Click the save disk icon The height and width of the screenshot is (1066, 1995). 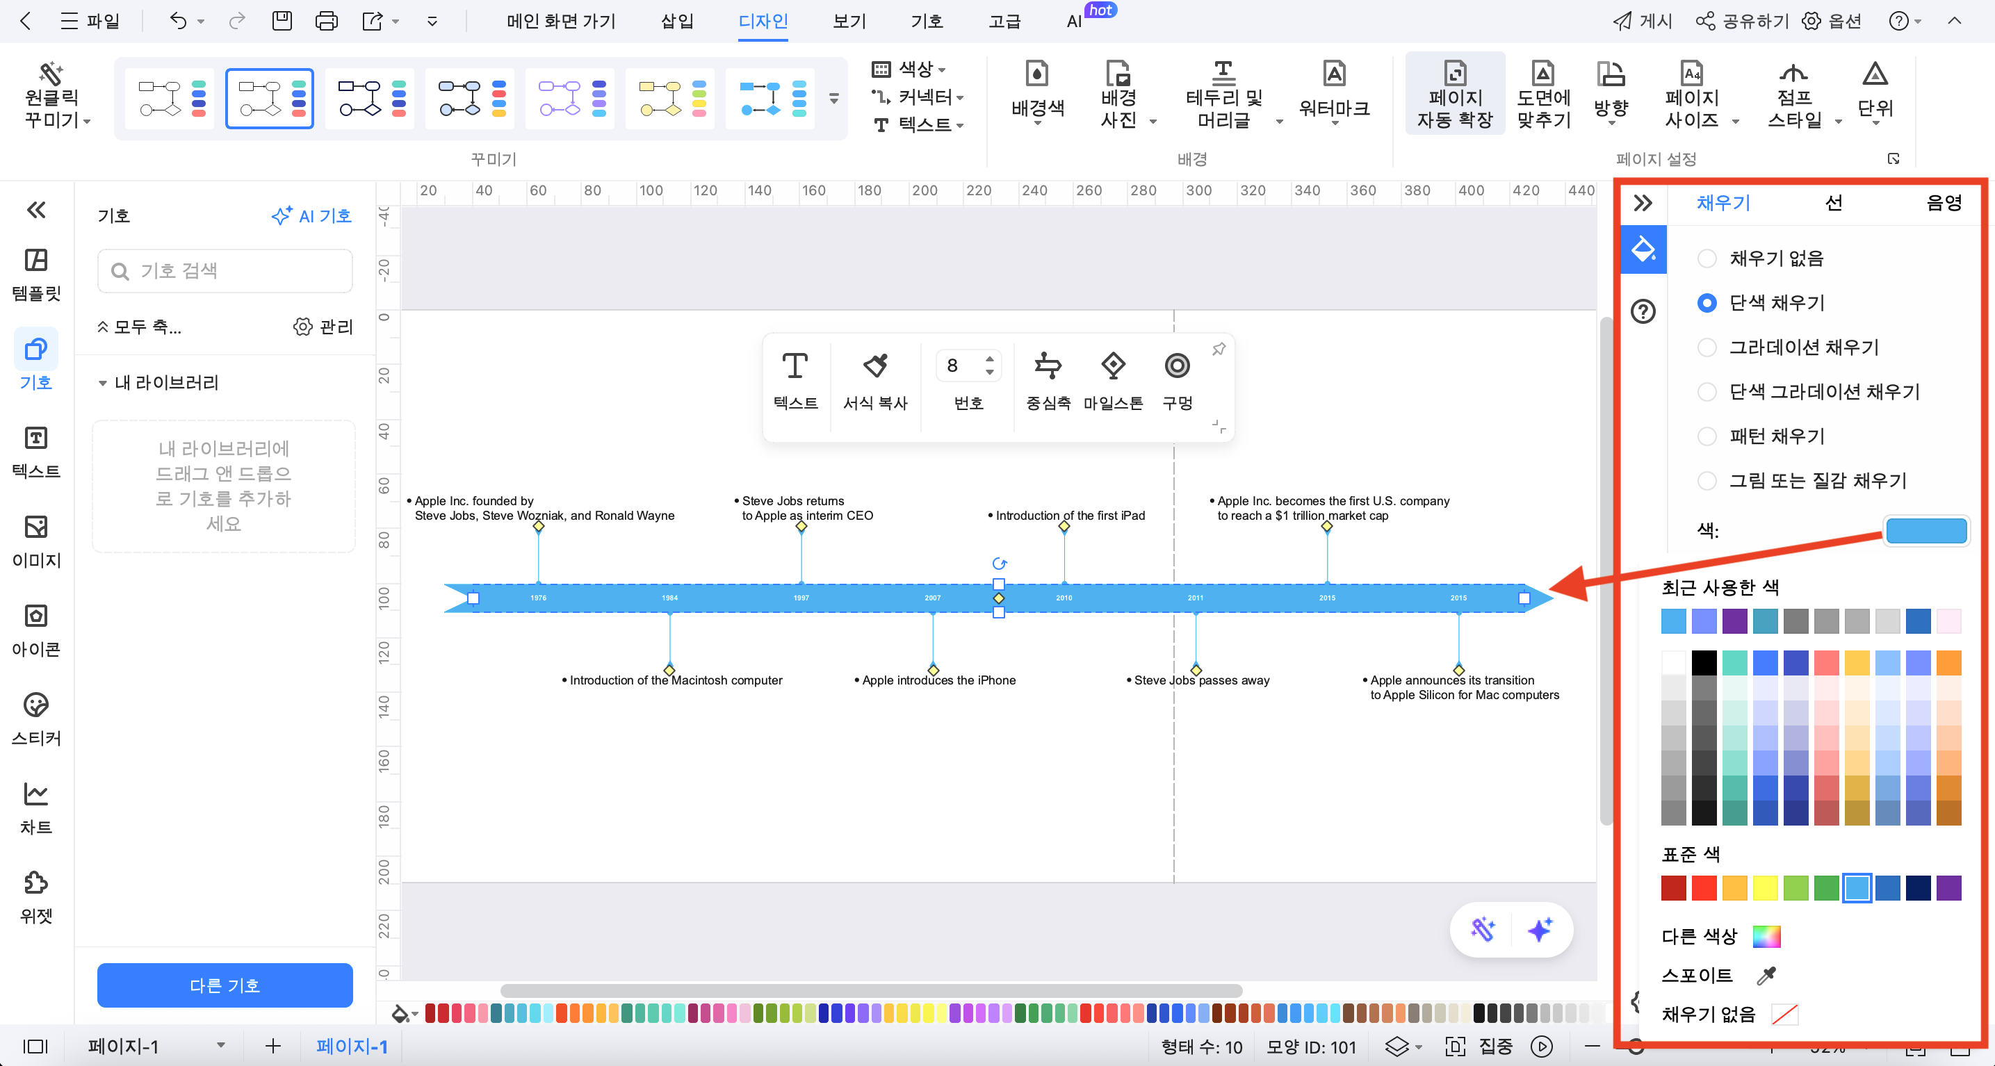coord(282,21)
